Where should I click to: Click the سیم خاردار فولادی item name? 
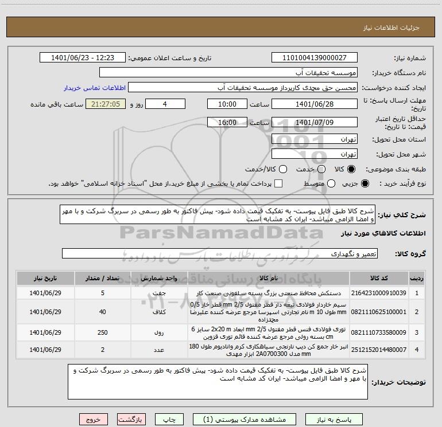pyautogui.click(x=269, y=312)
